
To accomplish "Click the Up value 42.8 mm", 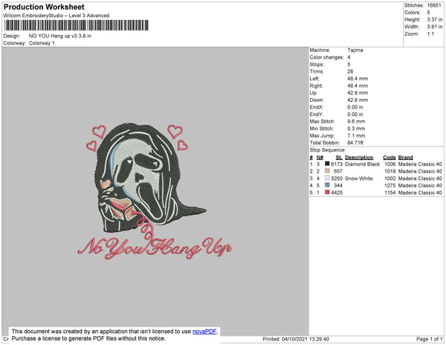I will pyautogui.click(x=358, y=93).
